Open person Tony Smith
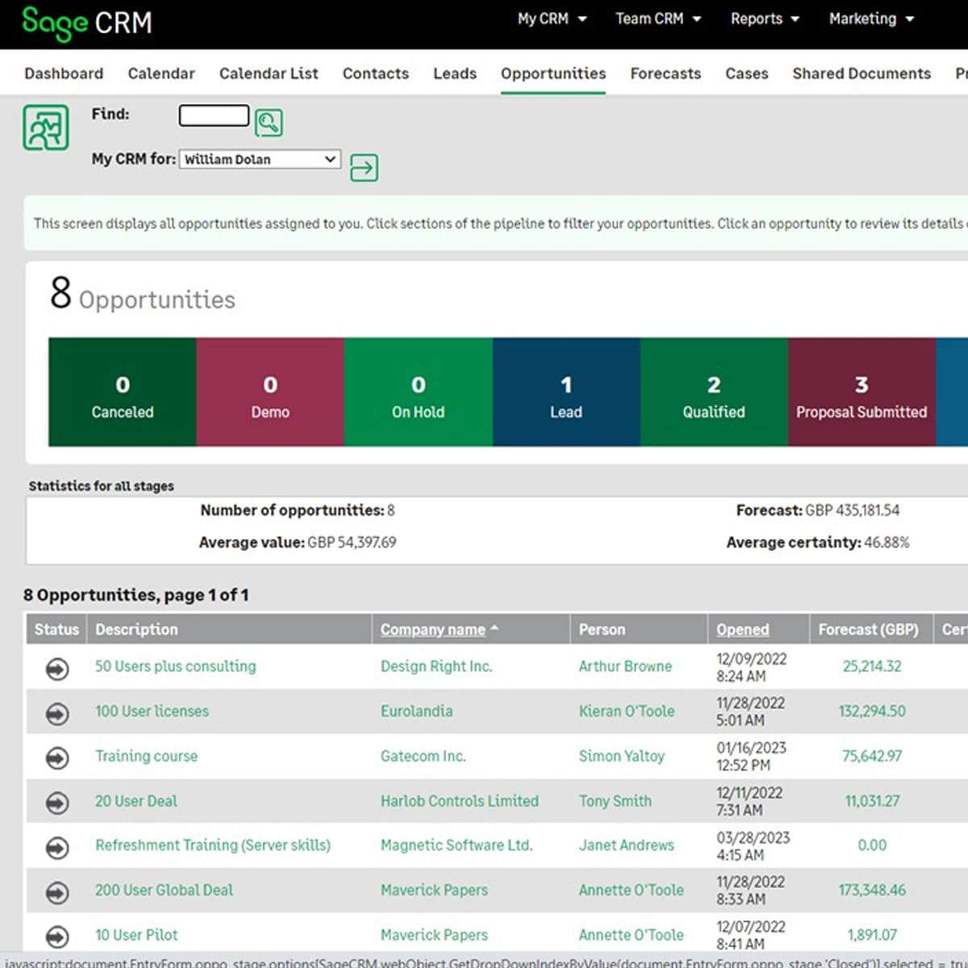The width and height of the screenshot is (968, 968). (x=615, y=801)
